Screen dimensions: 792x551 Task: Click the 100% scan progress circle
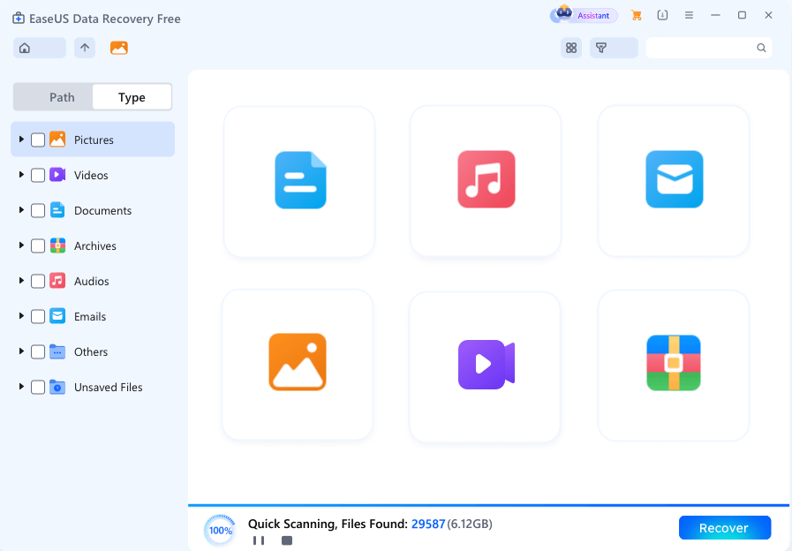point(220,531)
